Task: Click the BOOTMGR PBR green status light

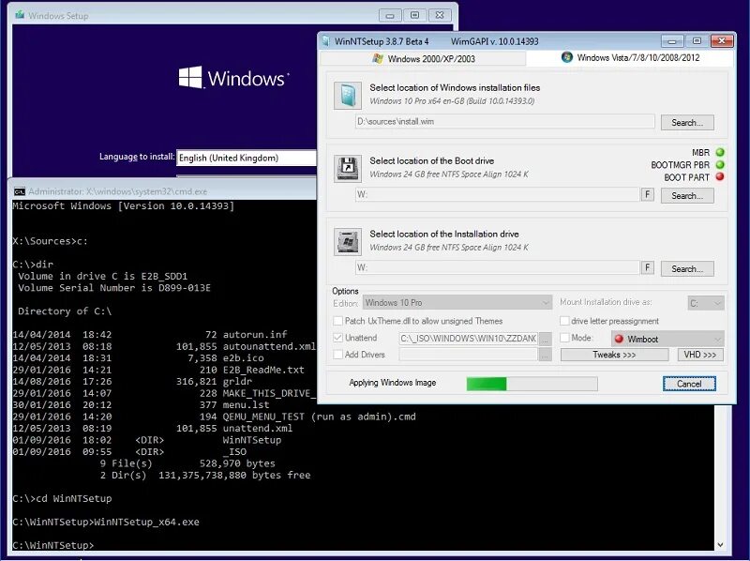Action: click(x=719, y=164)
